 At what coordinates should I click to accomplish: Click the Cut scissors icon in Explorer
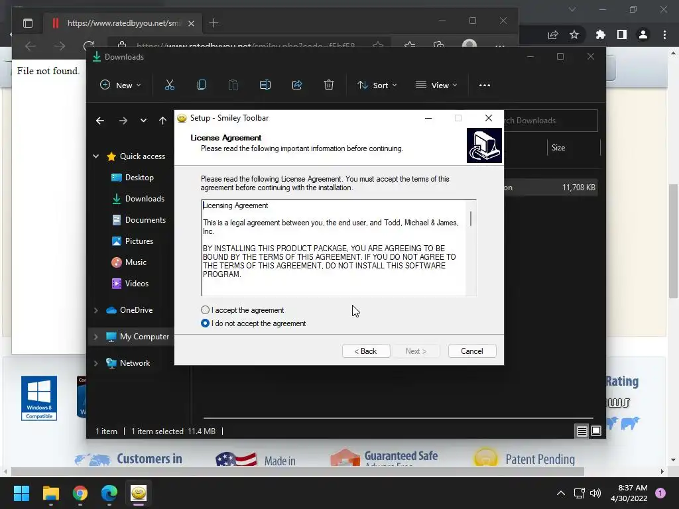[170, 85]
